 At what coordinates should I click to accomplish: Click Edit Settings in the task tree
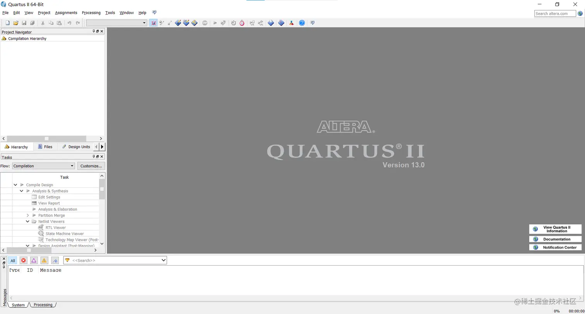tap(49, 197)
